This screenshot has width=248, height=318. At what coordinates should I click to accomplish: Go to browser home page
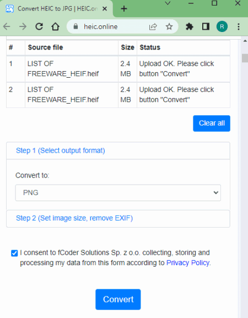[x=55, y=26]
